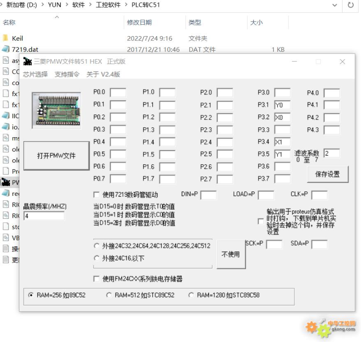Click the 打开PMW文件 button
This screenshot has height=342, width=361.
[56, 156]
